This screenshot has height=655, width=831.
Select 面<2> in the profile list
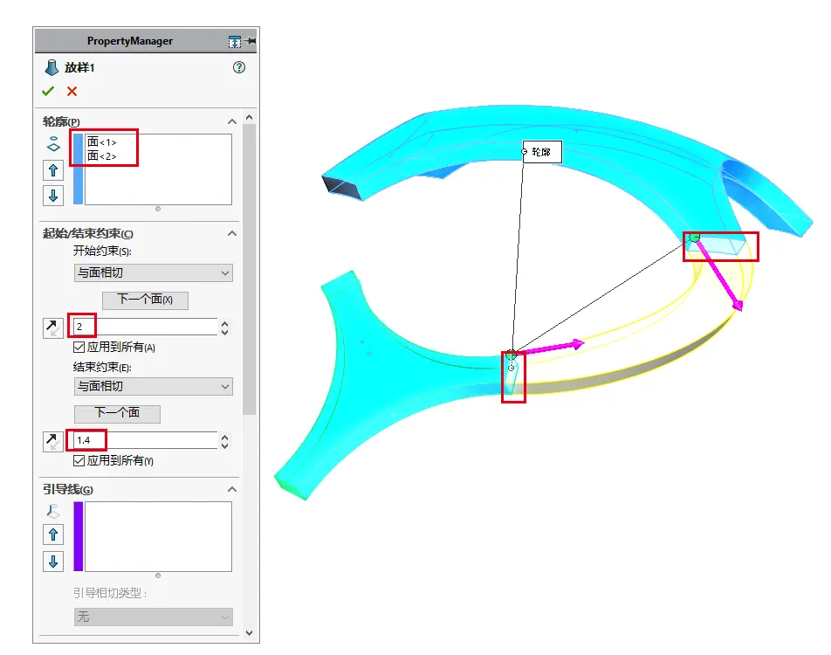click(102, 156)
